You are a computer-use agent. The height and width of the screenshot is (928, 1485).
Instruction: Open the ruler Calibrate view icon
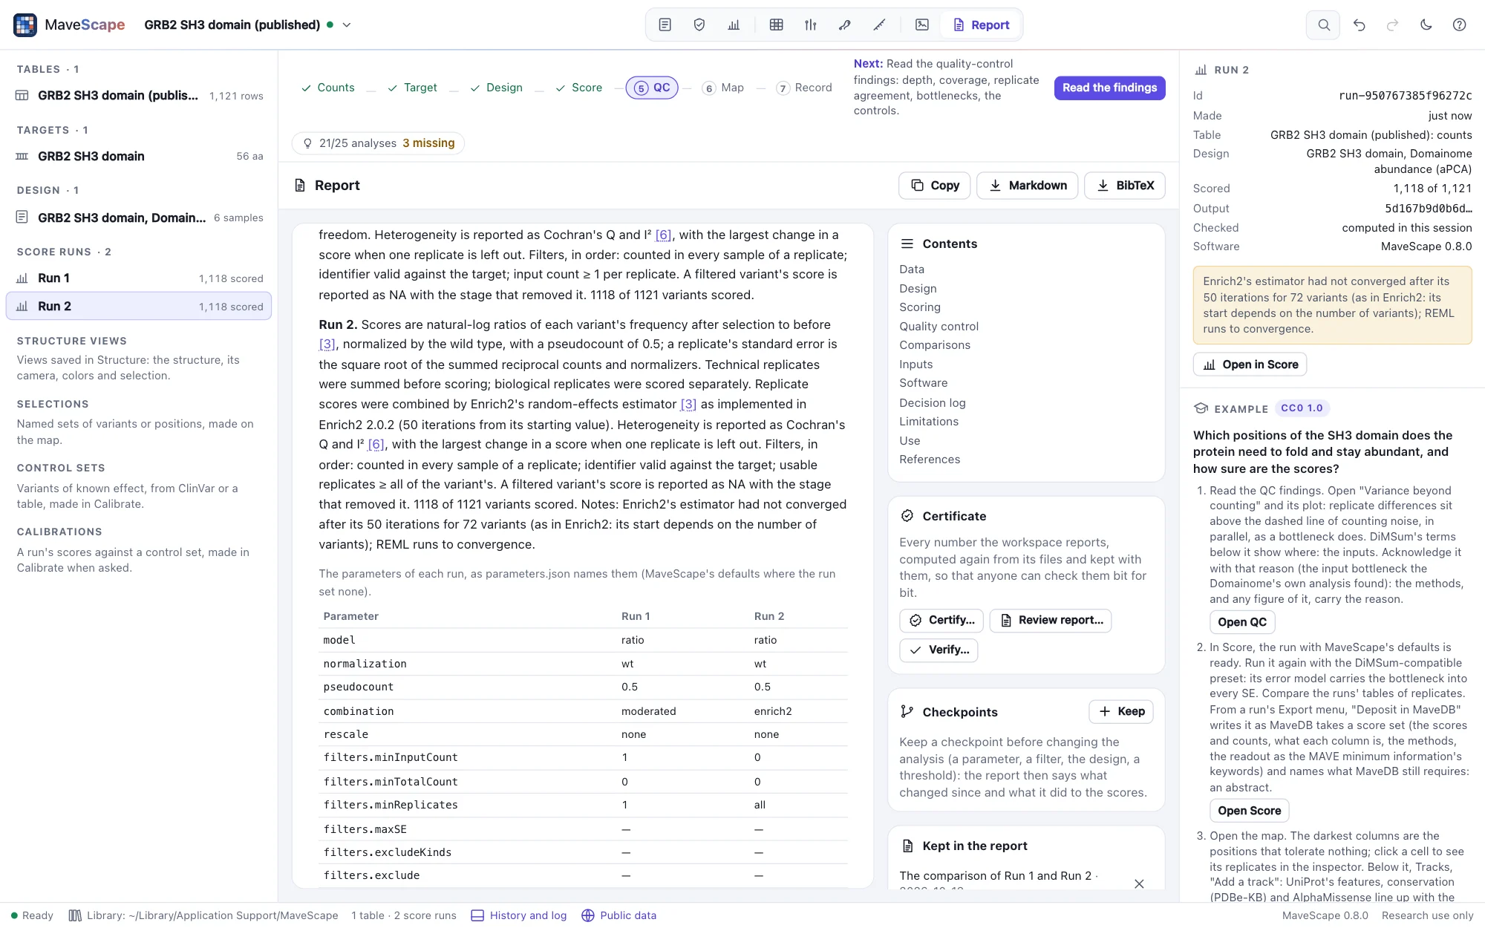pyautogui.click(x=879, y=24)
